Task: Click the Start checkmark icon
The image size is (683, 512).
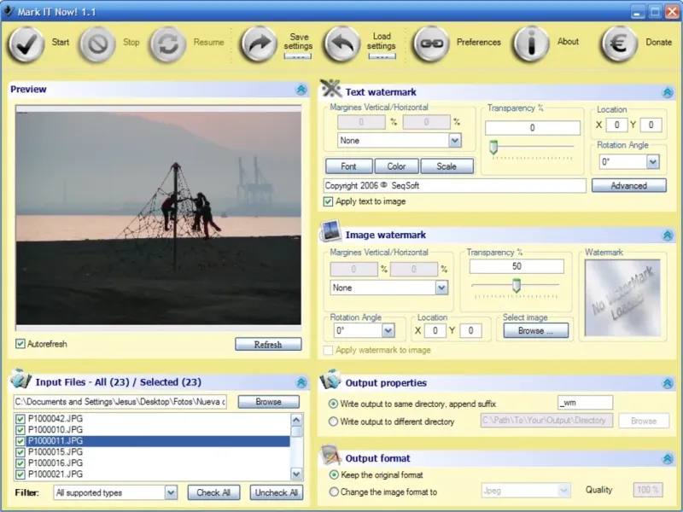Action: [26, 44]
